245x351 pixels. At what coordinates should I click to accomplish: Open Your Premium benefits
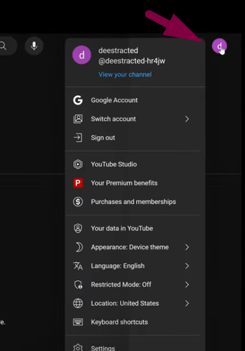pyautogui.click(x=124, y=183)
